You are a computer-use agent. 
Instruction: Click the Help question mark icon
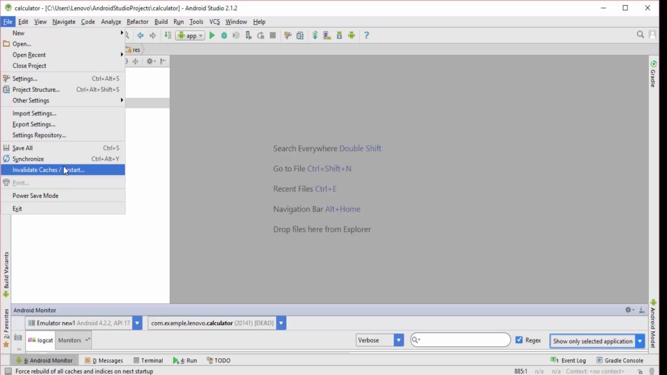pos(366,35)
